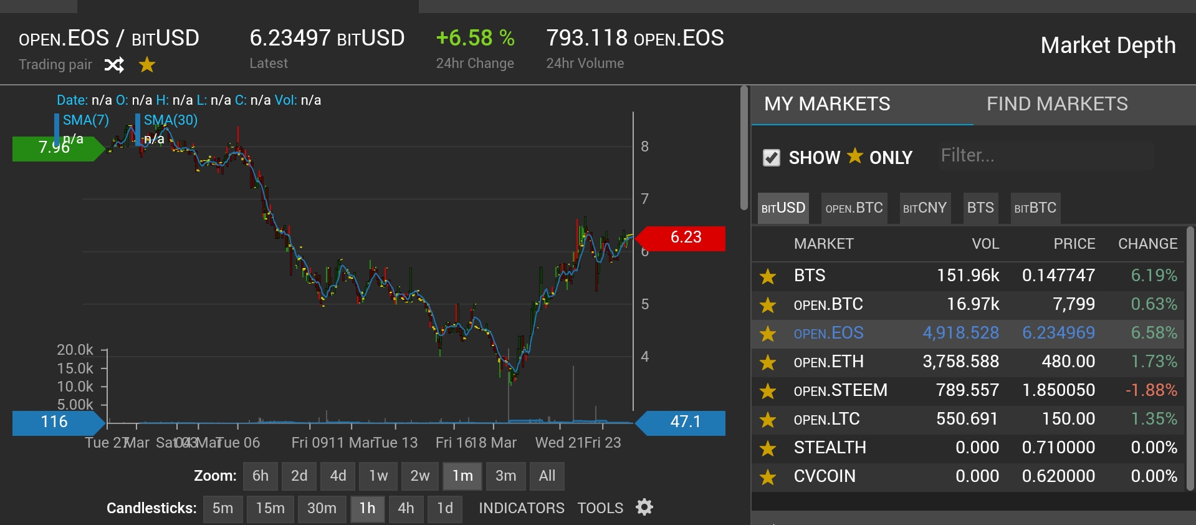This screenshot has width=1196, height=525.
Task: Select the BTS base tab
Action: (980, 208)
